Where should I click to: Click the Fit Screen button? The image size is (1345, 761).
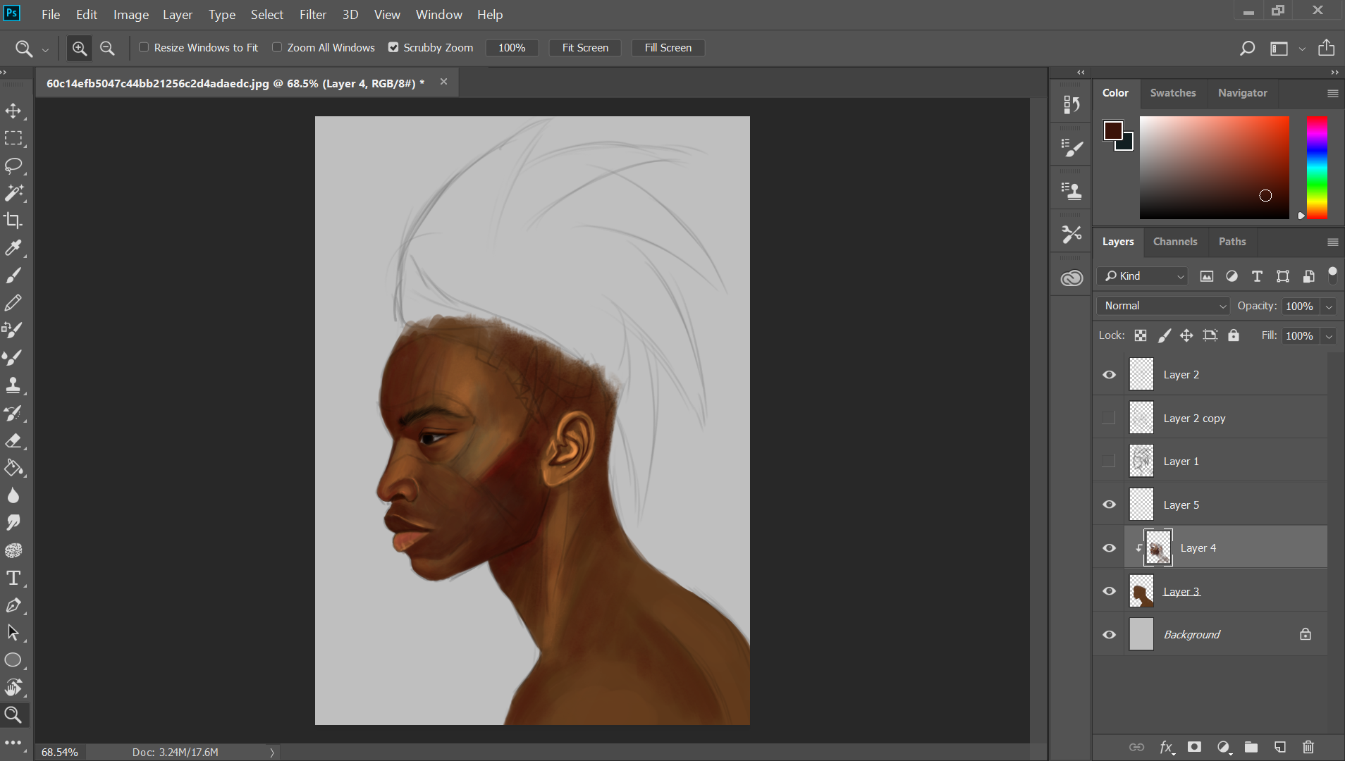pos(585,48)
